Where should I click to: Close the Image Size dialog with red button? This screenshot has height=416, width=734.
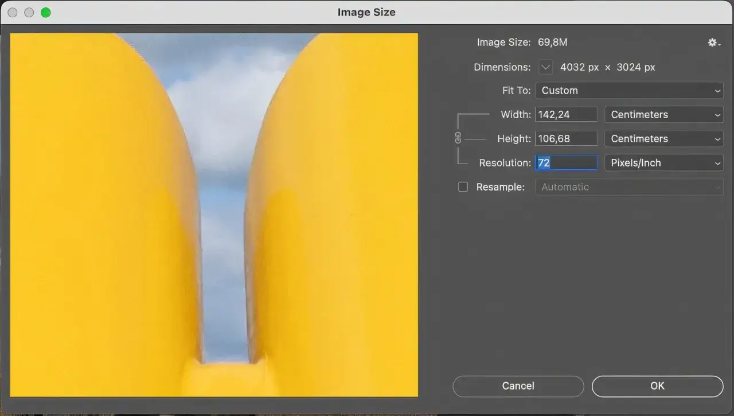pos(13,12)
